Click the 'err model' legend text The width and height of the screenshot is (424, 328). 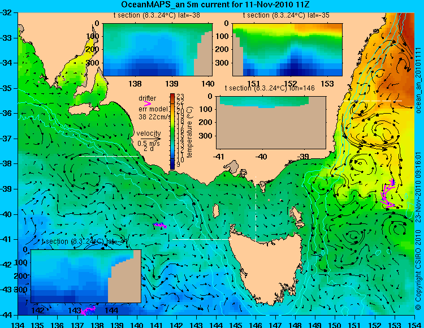click(153, 109)
